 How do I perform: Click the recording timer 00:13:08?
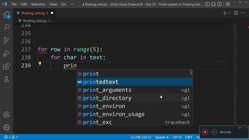click(225, 132)
